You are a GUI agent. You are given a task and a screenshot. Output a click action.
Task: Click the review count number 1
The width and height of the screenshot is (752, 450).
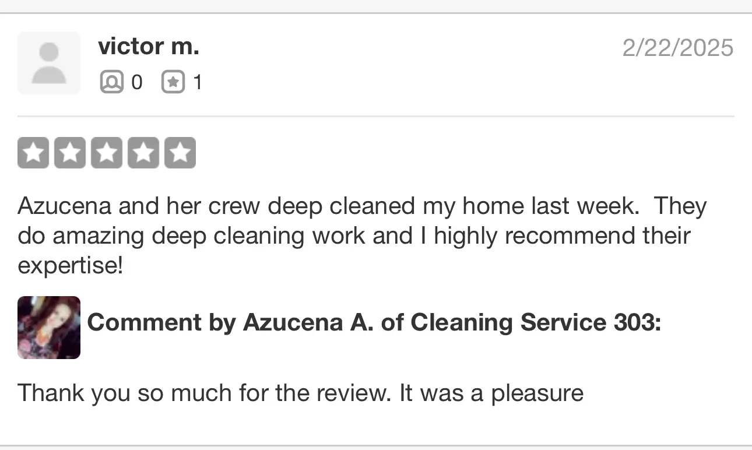coord(198,83)
